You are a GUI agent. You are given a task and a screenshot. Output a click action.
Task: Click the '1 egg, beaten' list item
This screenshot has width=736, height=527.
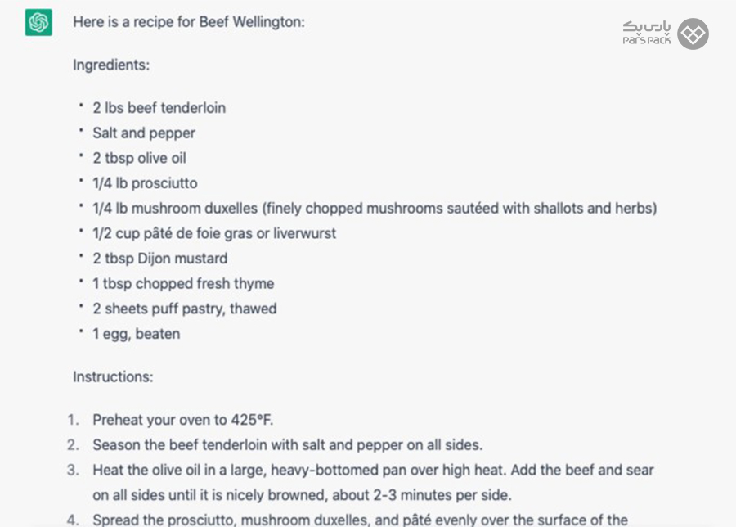point(136,334)
